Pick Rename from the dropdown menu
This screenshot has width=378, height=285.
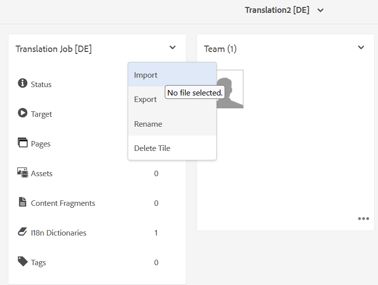coord(148,124)
